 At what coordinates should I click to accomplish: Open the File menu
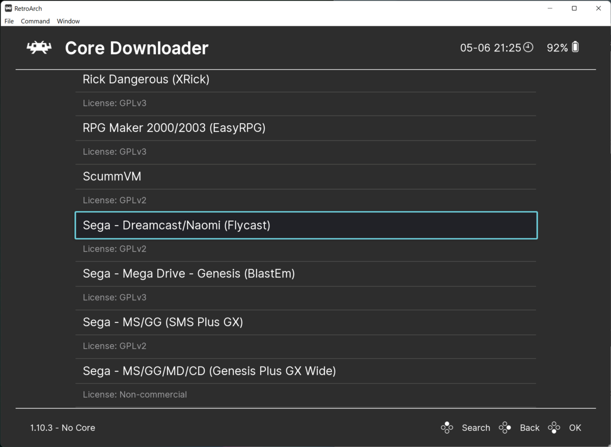point(9,21)
